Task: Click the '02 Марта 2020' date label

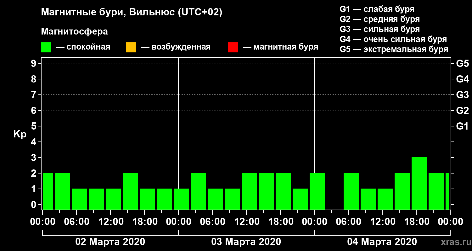Action: click(110, 242)
